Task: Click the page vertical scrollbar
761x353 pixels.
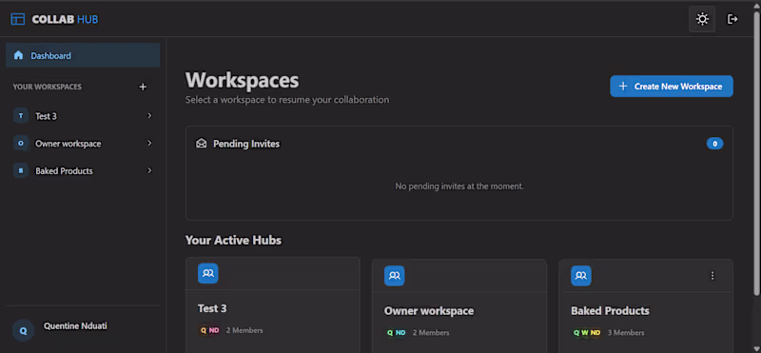Action: (756, 153)
